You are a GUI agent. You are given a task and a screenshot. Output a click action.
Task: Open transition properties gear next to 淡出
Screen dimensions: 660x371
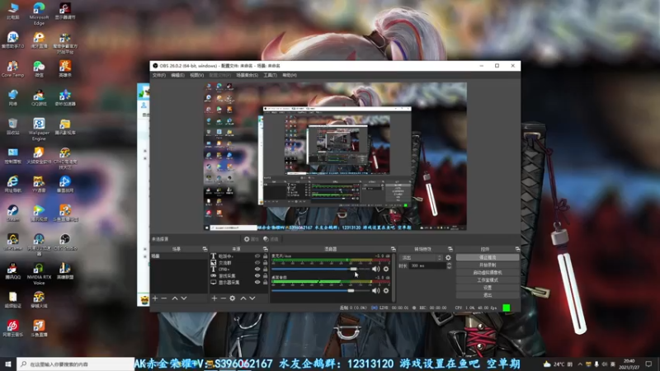click(x=448, y=257)
